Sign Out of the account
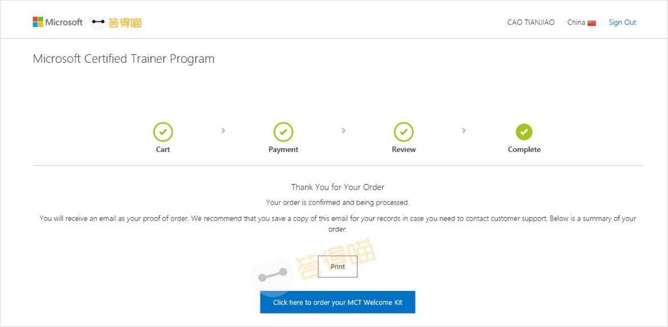668x327 pixels. (622, 23)
